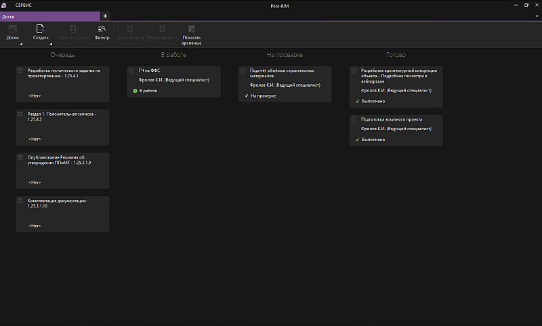
Task: Click the Создать new document icon
Action: click(x=41, y=29)
